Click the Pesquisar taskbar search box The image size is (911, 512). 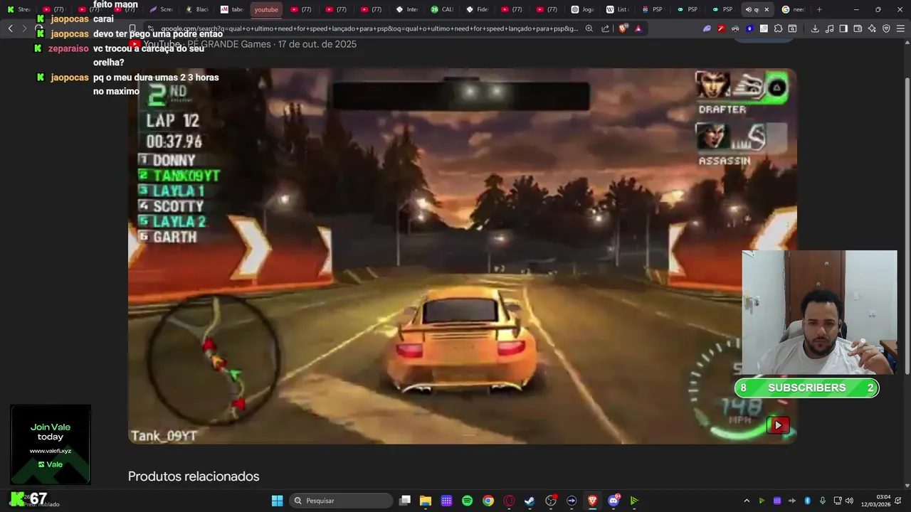[x=341, y=501]
